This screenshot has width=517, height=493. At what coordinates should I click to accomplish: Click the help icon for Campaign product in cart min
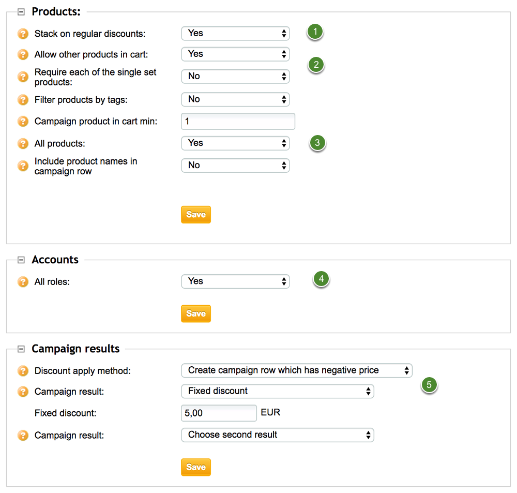point(23,121)
